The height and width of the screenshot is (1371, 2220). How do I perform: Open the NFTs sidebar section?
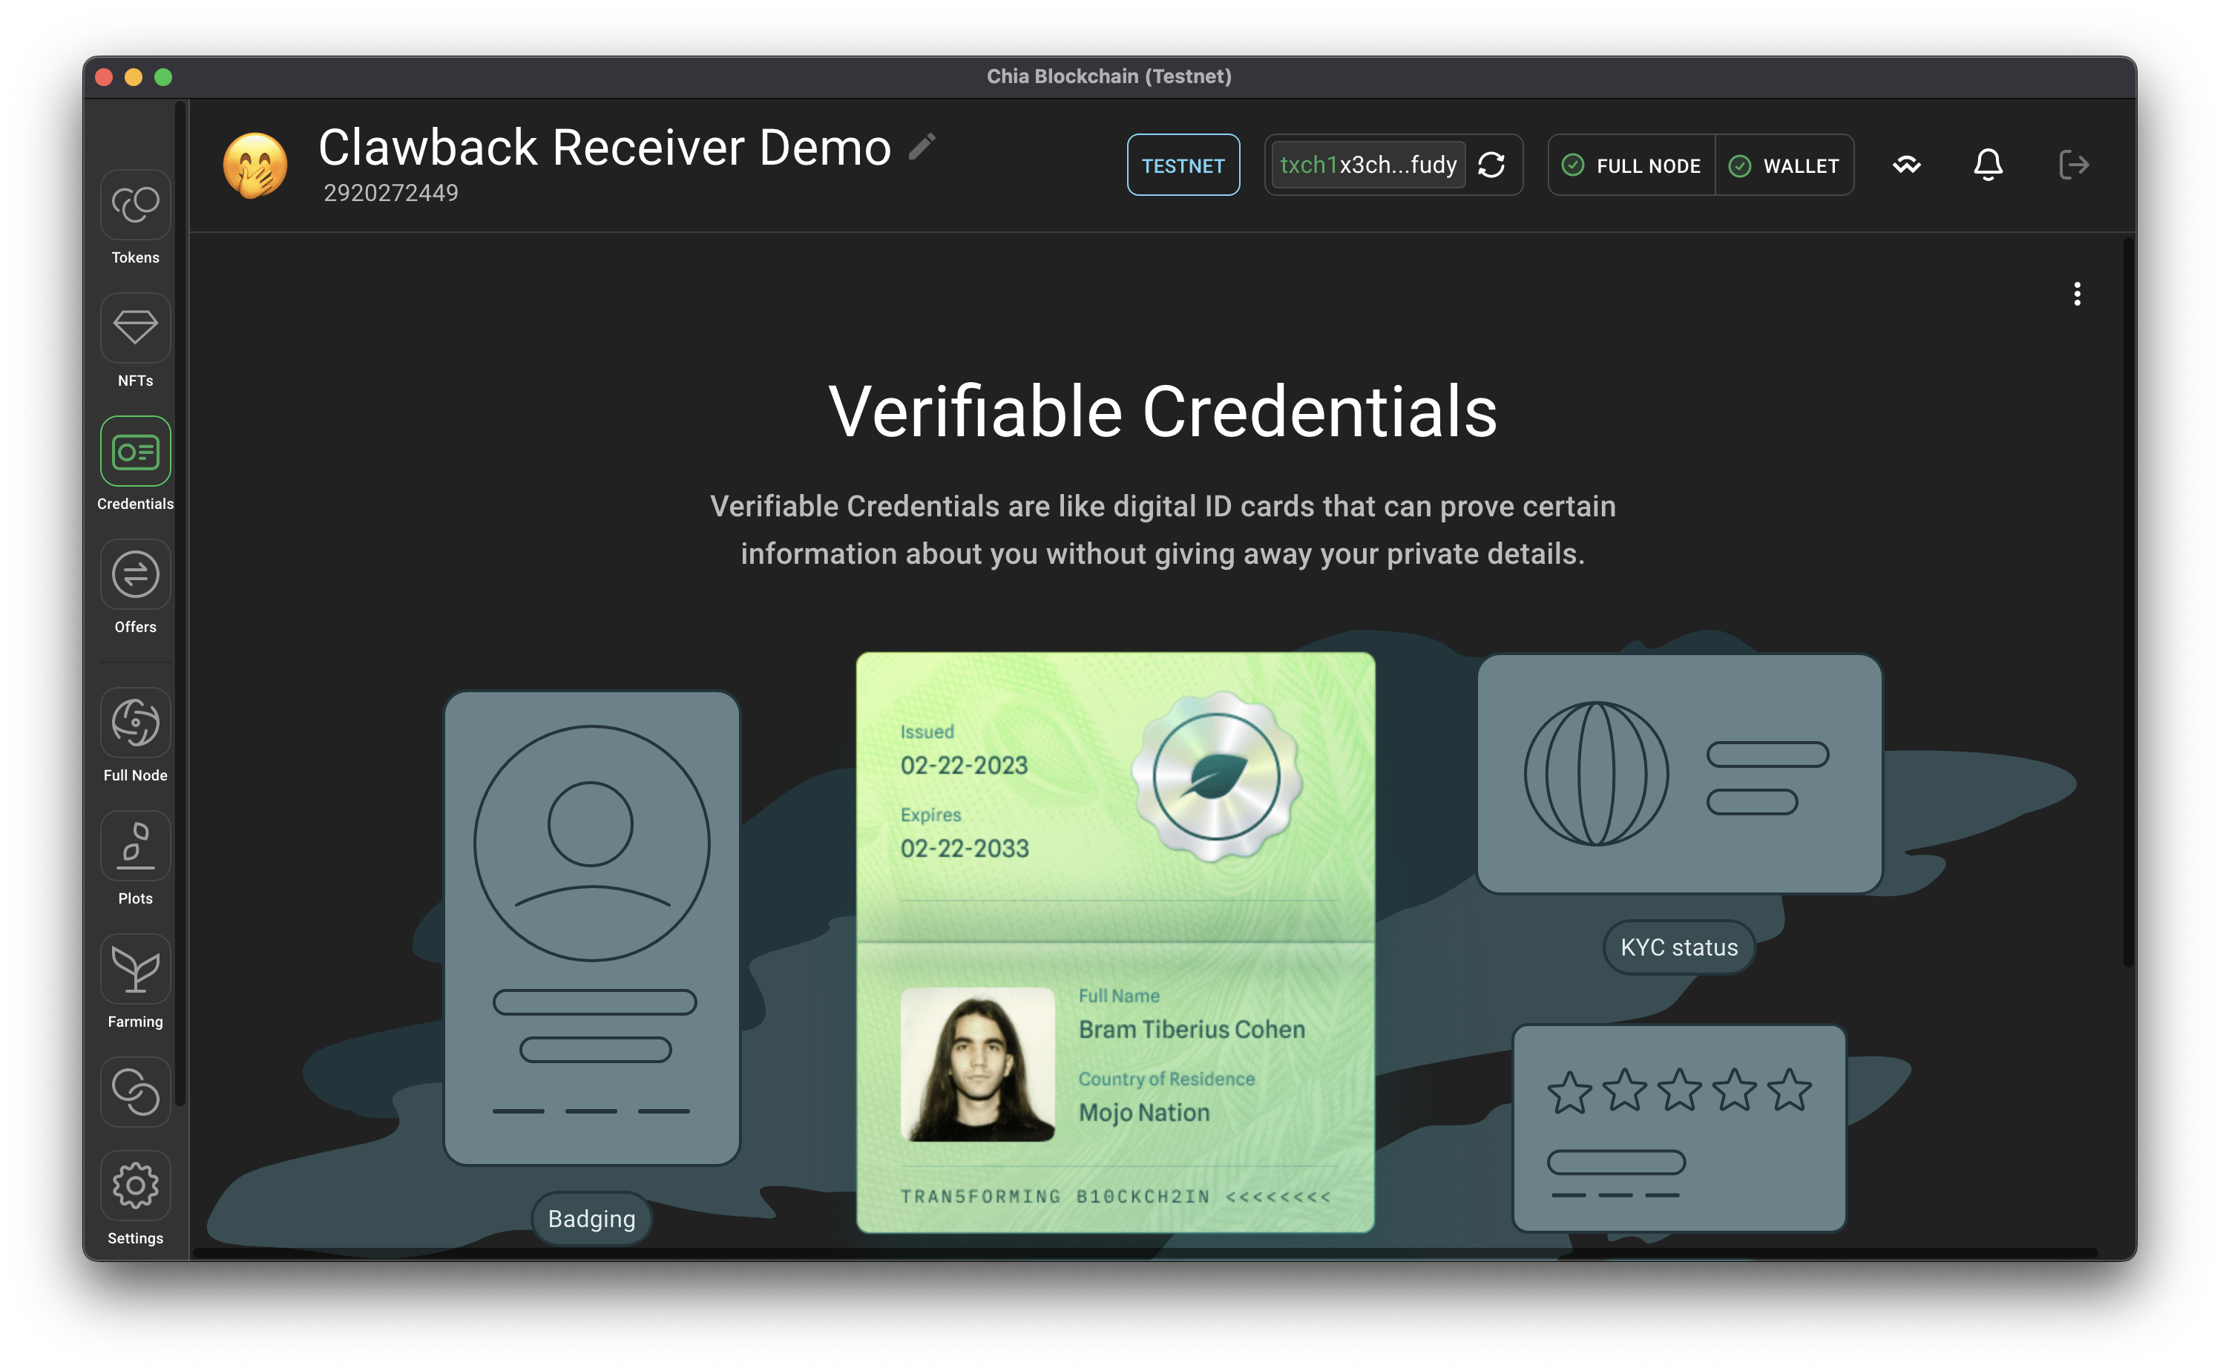(x=135, y=328)
